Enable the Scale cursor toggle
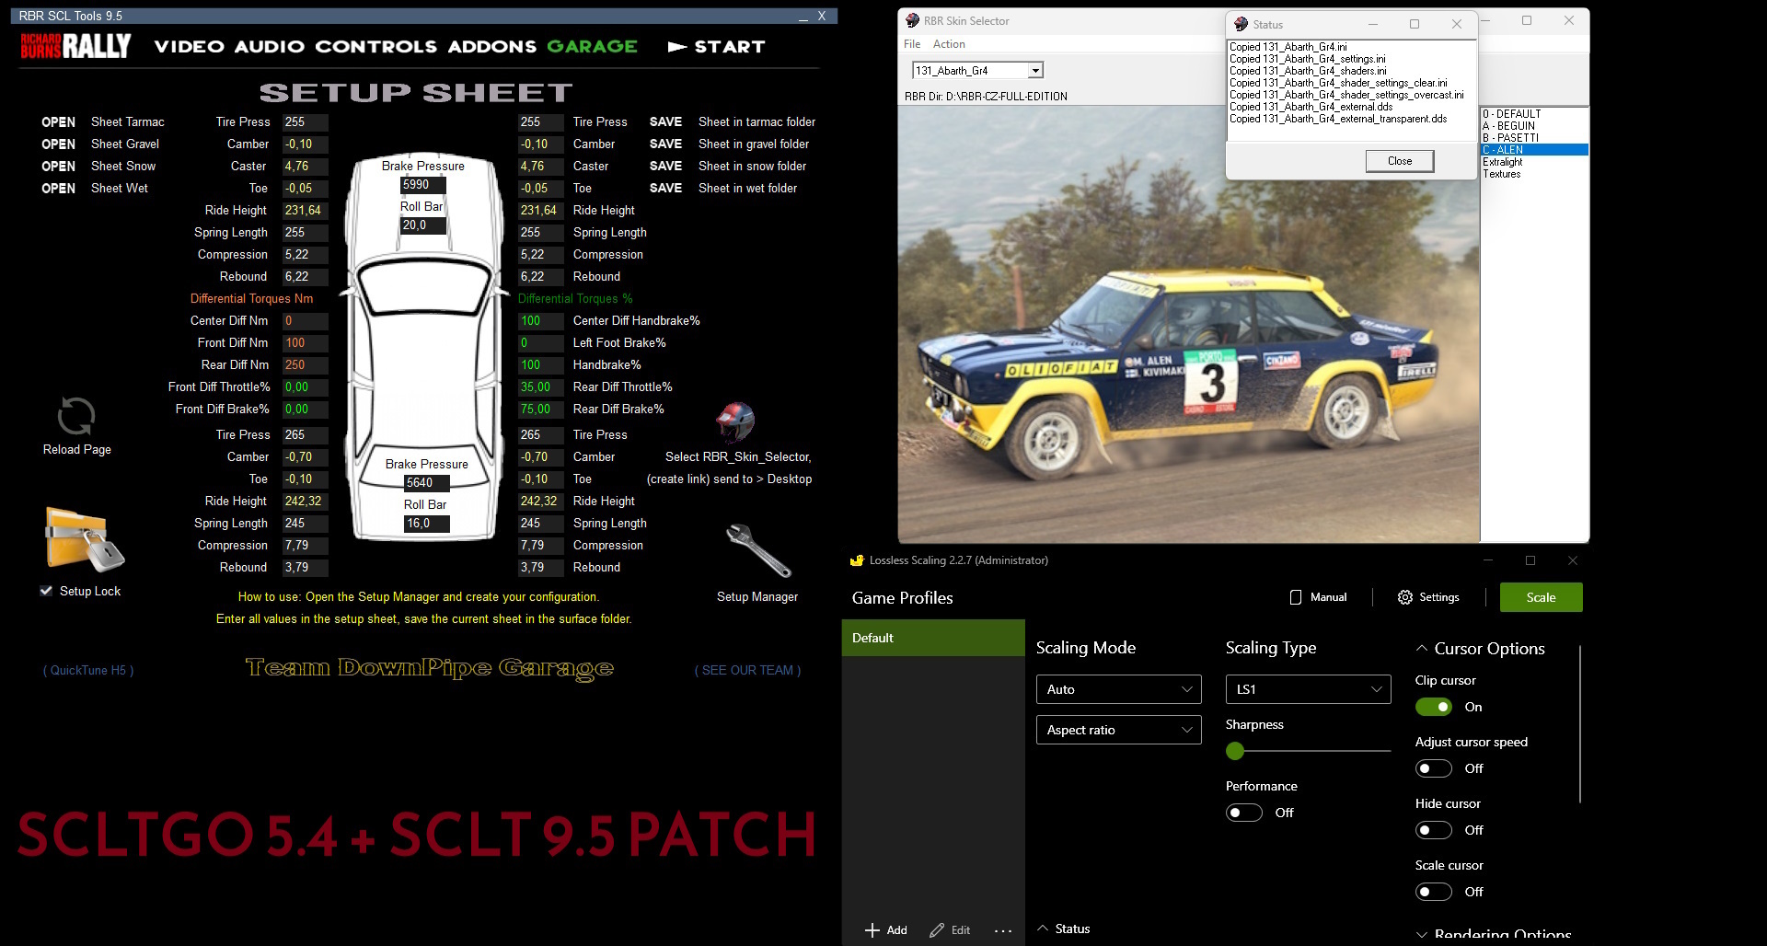 tap(1433, 892)
